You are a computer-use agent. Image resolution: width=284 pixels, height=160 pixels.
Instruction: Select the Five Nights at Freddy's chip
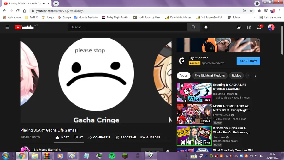[x=210, y=76]
